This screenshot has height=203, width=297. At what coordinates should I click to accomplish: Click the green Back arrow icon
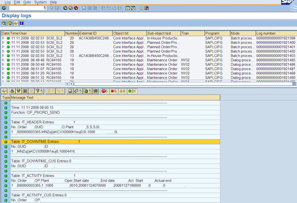[65, 9]
